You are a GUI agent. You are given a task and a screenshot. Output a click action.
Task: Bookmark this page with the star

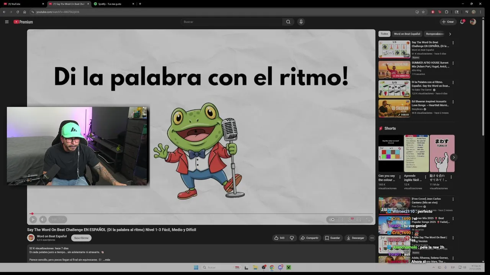pyautogui.click(x=423, y=12)
